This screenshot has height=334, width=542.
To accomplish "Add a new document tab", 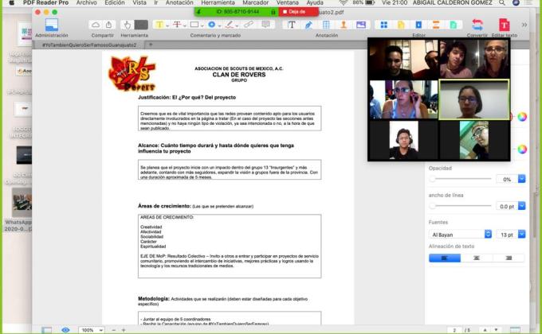I will [151, 45].
